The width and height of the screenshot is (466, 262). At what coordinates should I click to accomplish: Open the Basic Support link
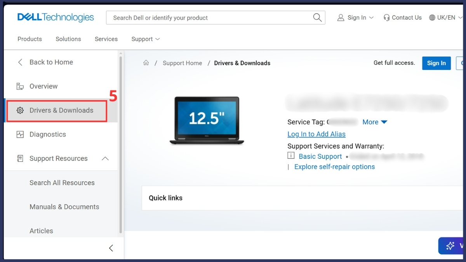click(320, 156)
